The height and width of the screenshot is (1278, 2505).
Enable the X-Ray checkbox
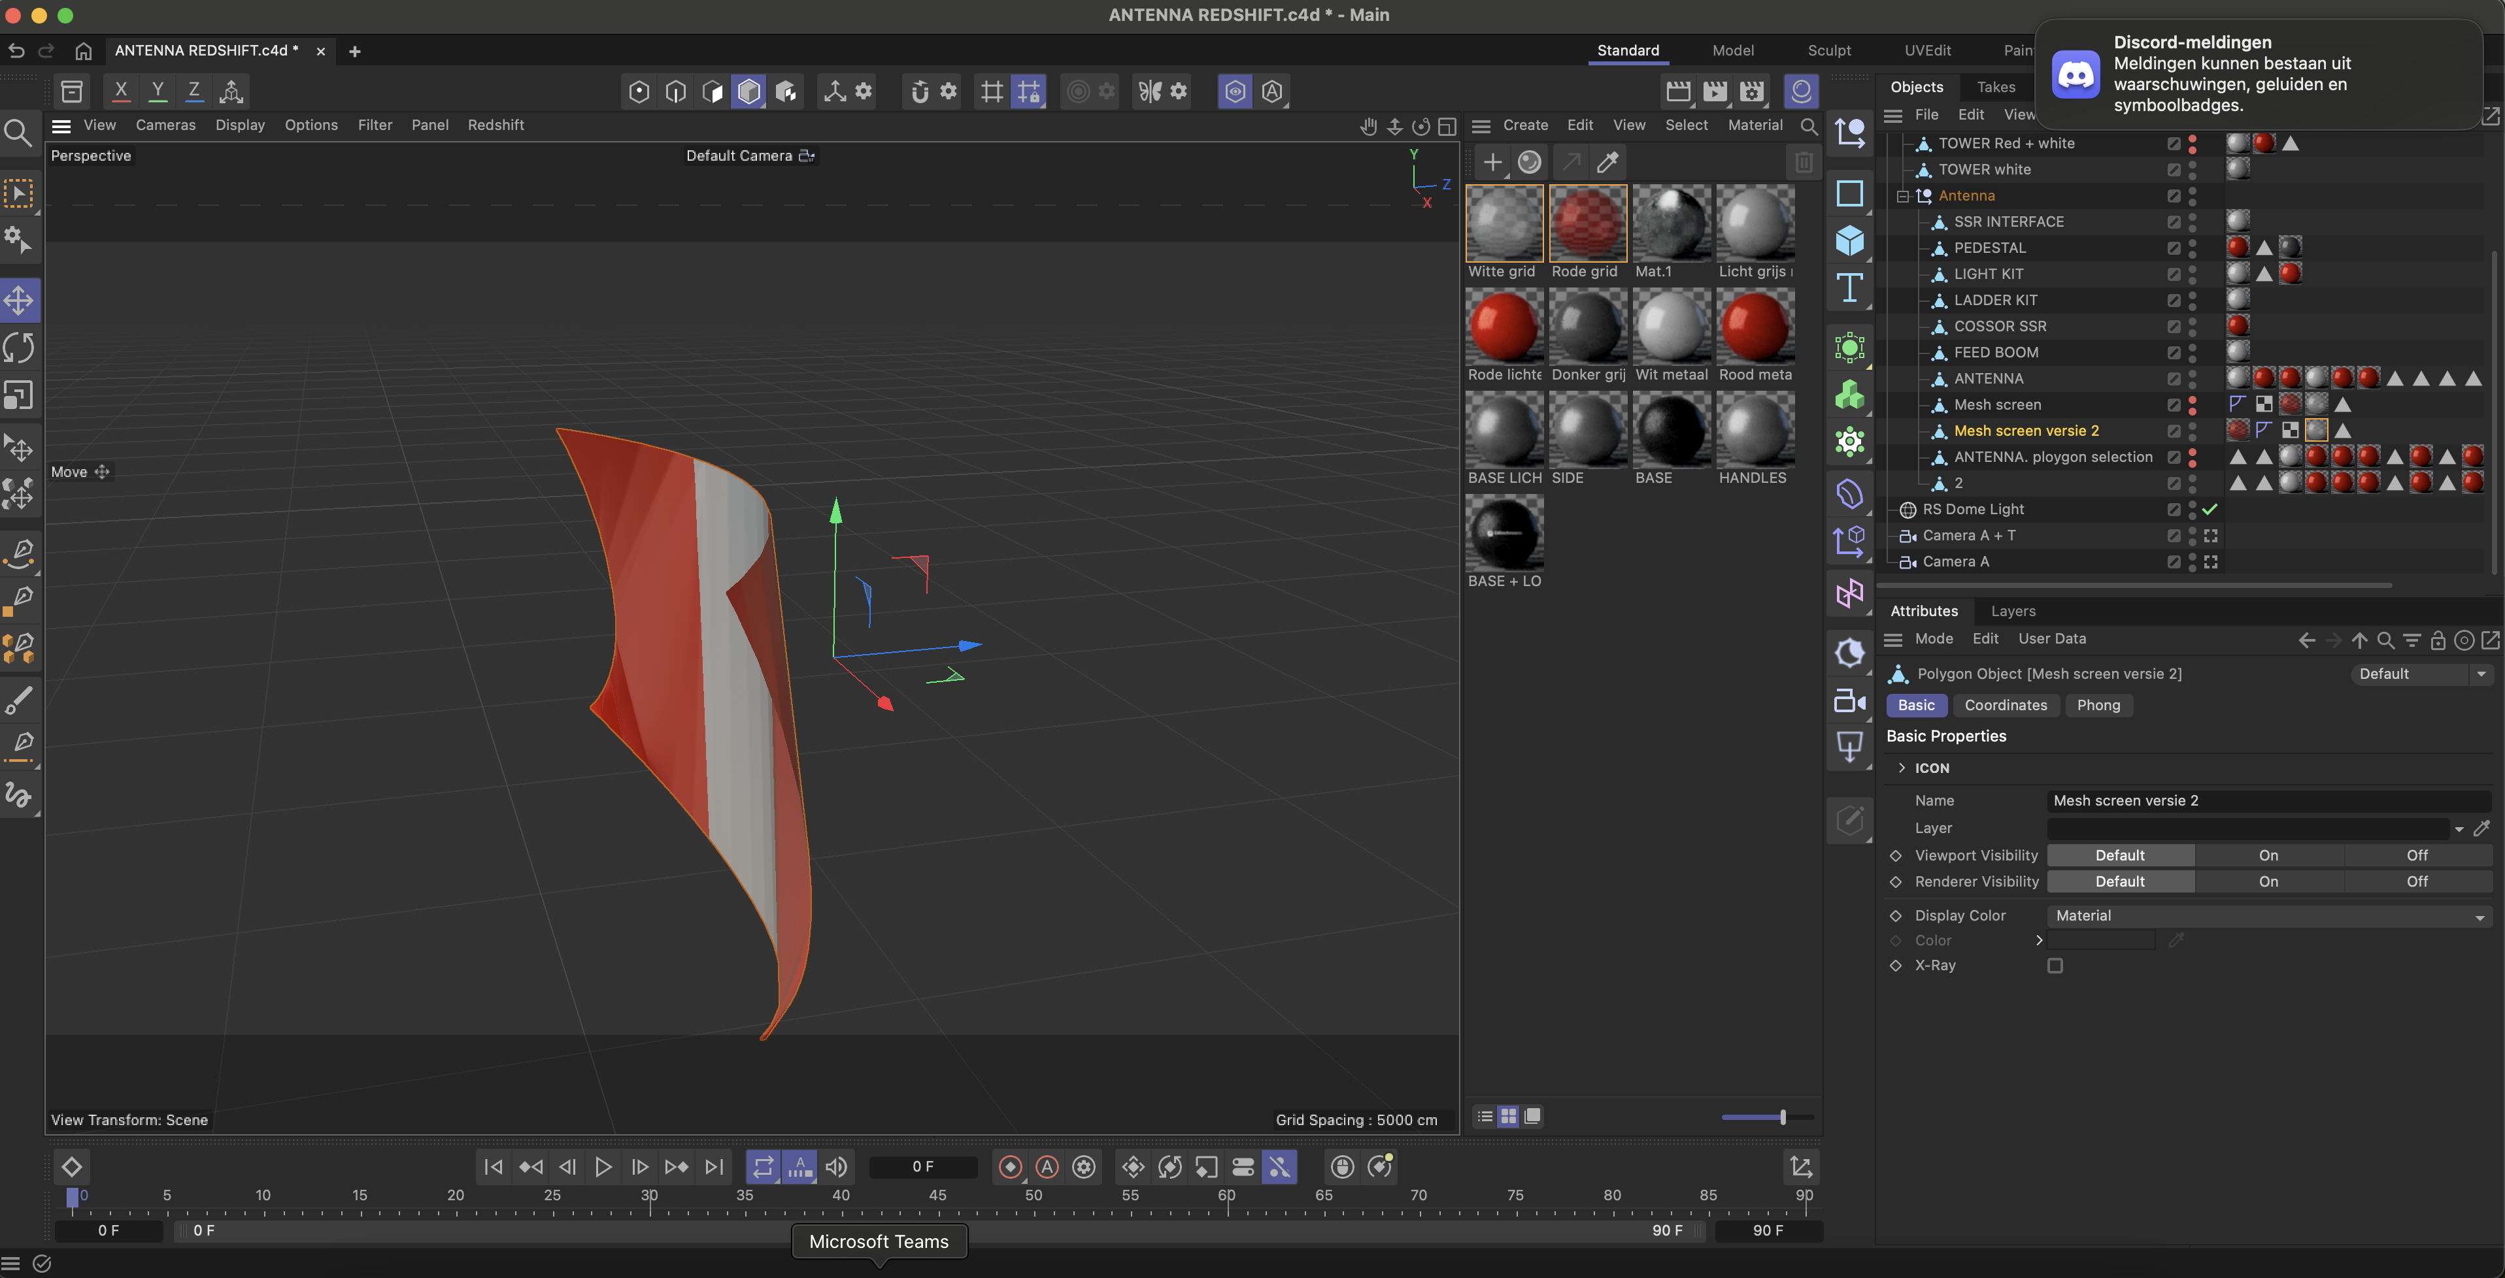[2055, 965]
